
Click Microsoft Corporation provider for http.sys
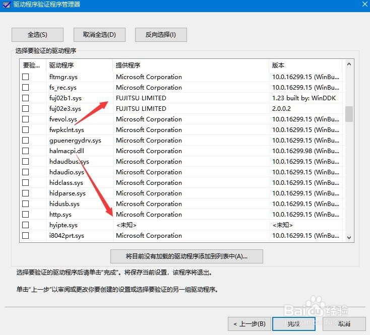(149, 215)
